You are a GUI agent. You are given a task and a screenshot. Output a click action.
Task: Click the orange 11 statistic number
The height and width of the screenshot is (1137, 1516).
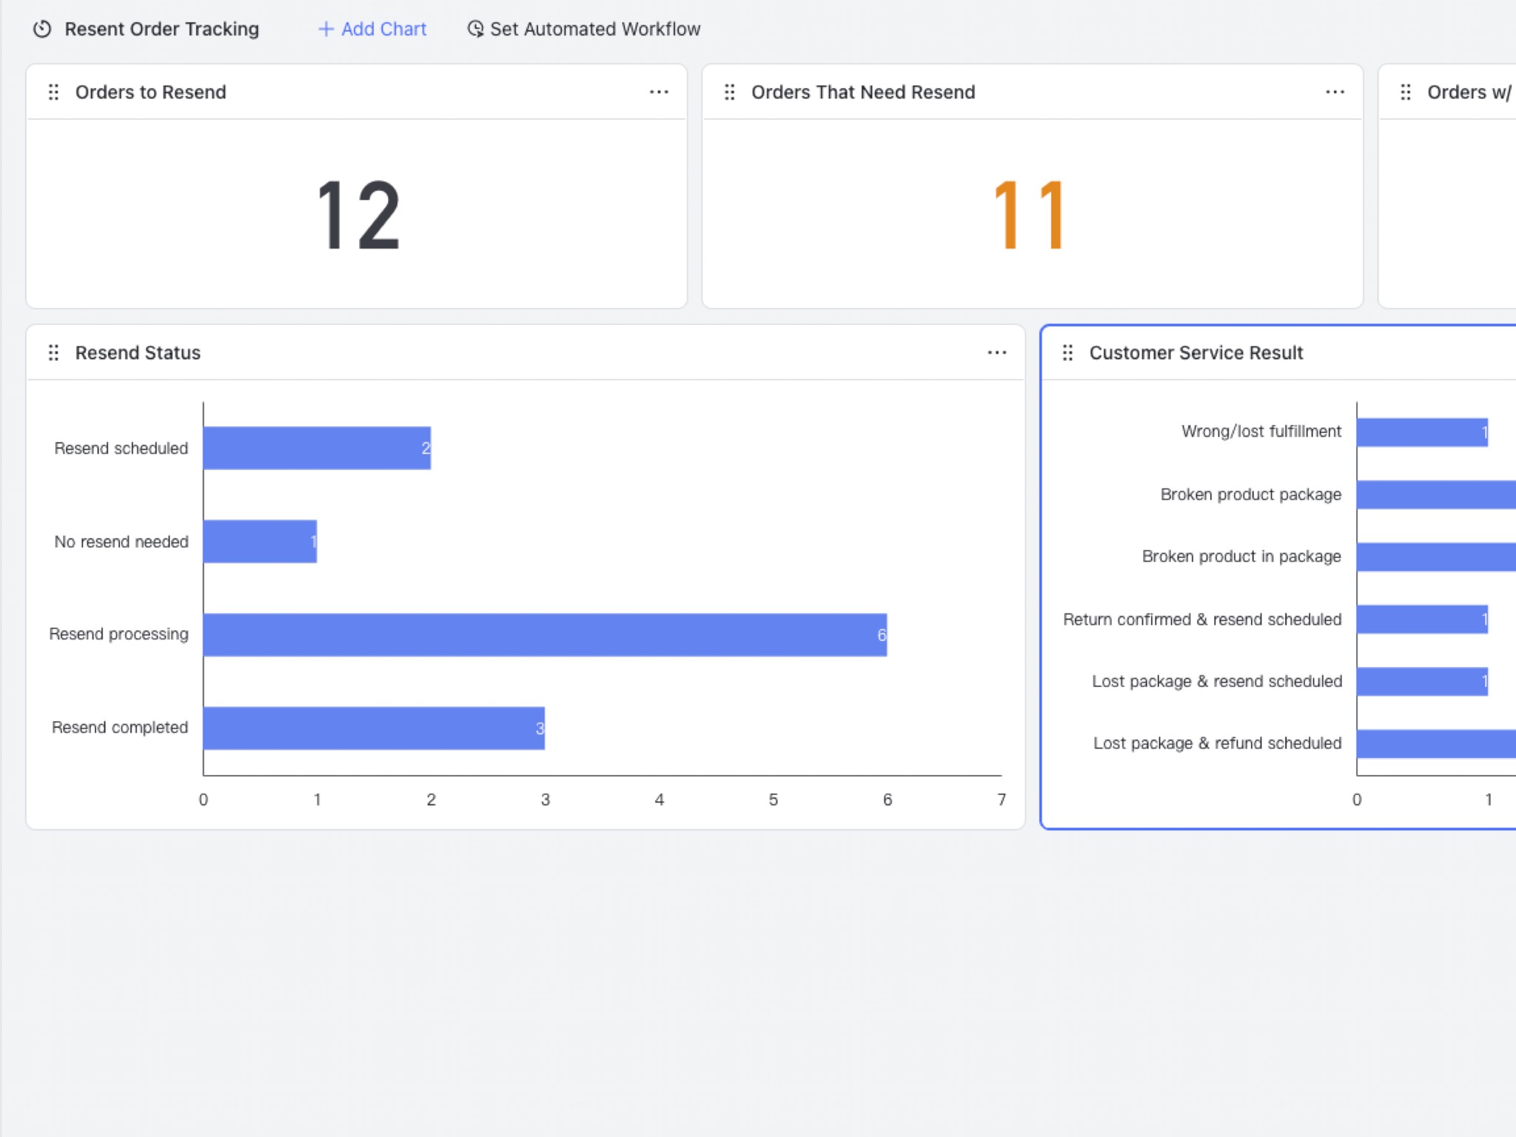tap(1031, 215)
